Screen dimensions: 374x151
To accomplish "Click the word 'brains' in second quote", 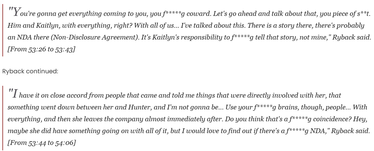I will [x=289, y=107].
